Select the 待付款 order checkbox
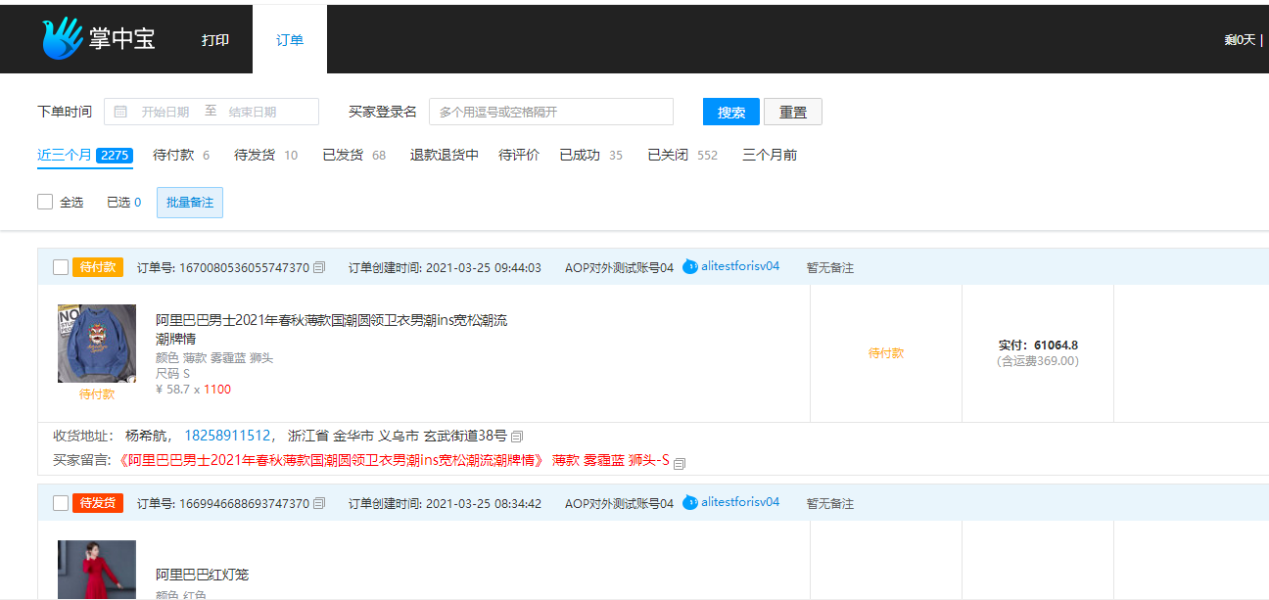1269x600 pixels. tap(61, 267)
